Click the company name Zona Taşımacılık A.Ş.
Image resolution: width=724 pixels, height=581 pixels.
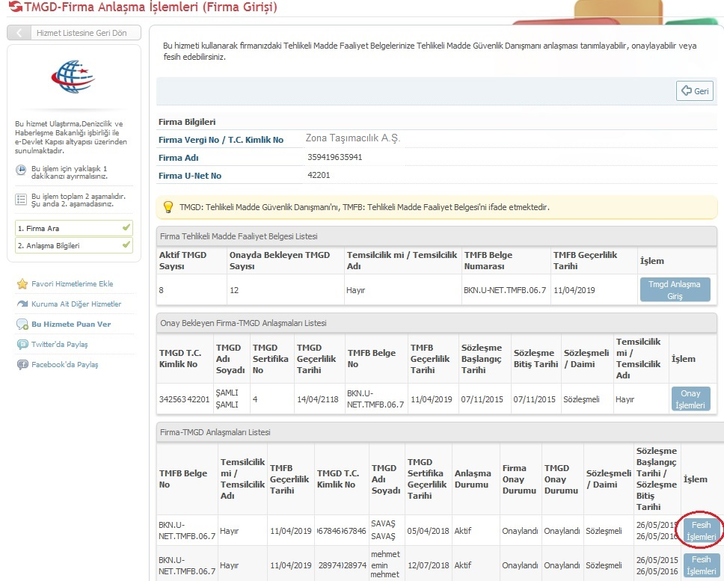(x=353, y=138)
